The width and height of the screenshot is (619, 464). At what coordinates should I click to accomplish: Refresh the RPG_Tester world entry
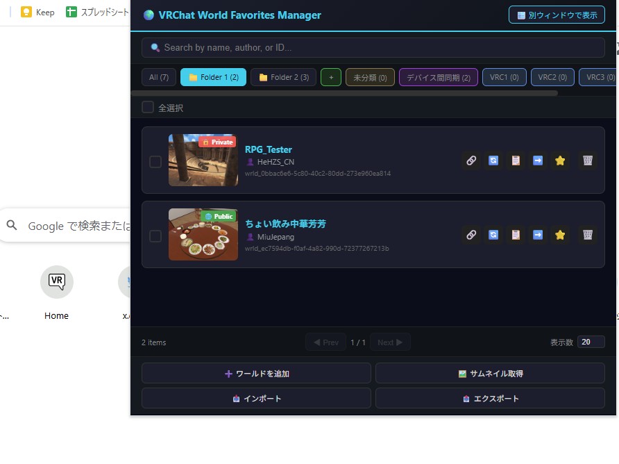tap(493, 161)
